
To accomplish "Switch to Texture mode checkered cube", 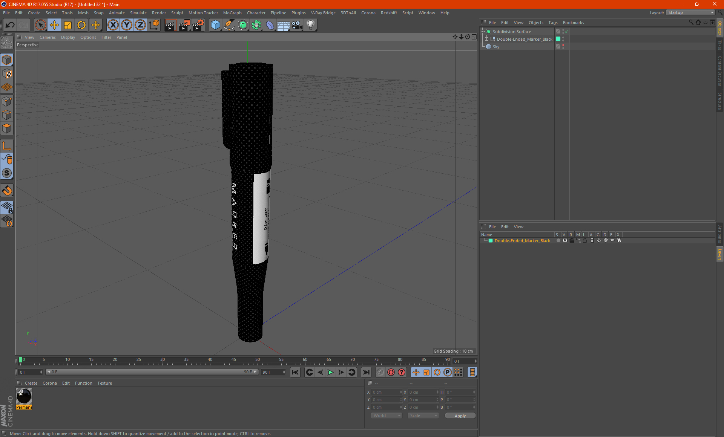I will point(7,74).
